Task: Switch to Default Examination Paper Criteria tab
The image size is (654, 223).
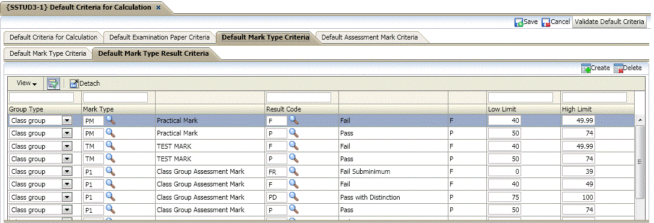Action: tap(159, 37)
